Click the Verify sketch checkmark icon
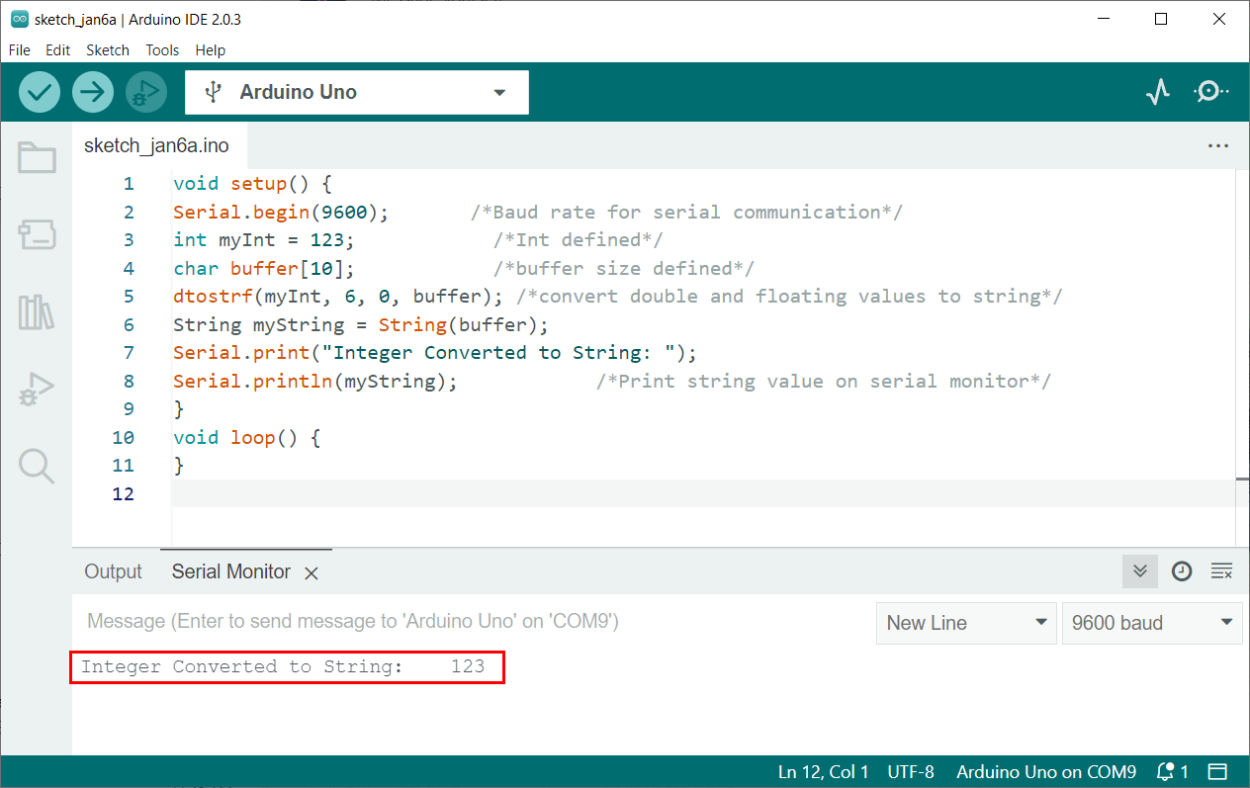This screenshot has height=788, width=1250. pos(39,91)
